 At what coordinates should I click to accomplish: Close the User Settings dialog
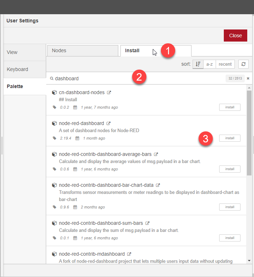(235, 36)
